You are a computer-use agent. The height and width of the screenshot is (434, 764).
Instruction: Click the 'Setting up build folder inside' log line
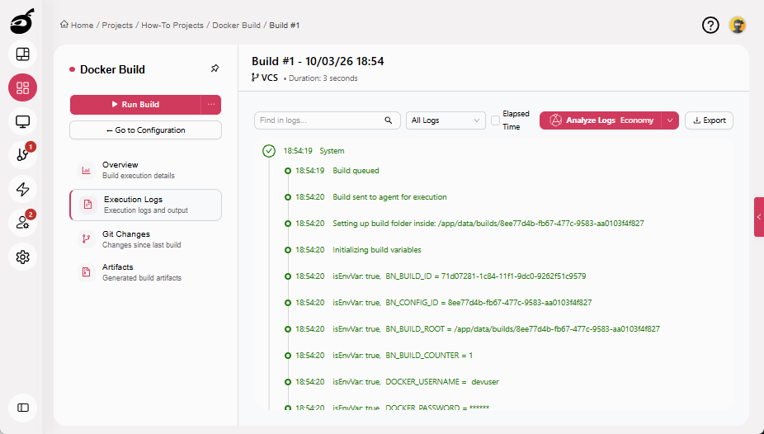[x=488, y=223]
